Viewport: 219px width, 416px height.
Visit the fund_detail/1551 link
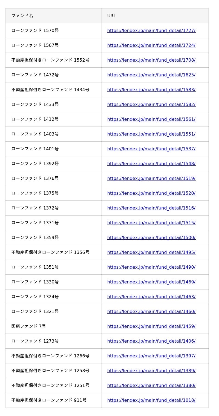(x=151, y=134)
